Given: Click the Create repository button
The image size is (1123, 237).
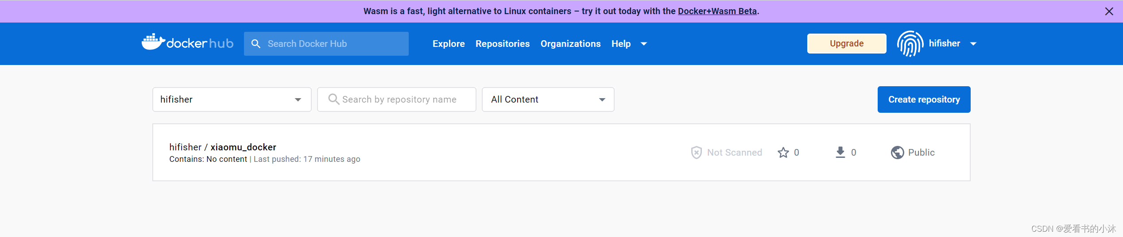Looking at the screenshot, I should (924, 99).
